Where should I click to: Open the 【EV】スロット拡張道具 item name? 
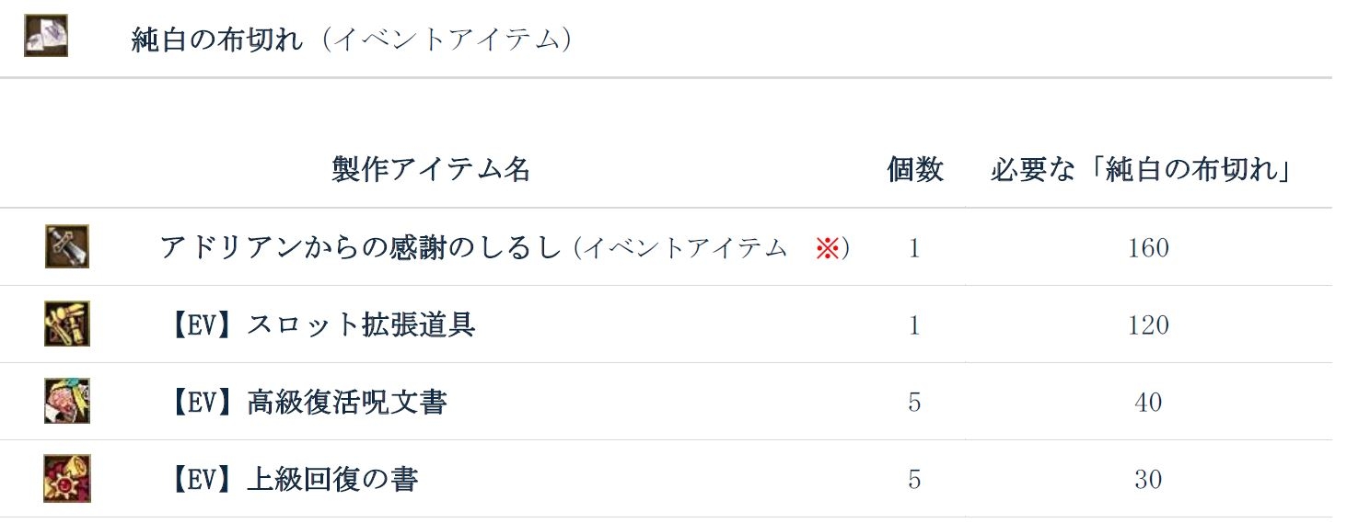(x=321, y=325)
